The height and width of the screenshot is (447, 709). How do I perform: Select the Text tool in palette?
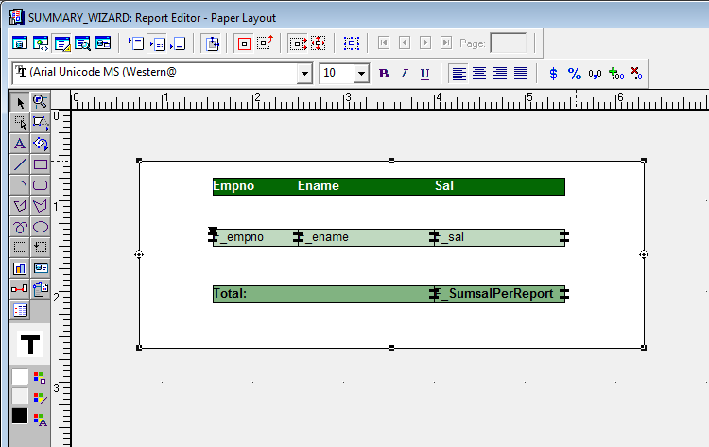20,144
